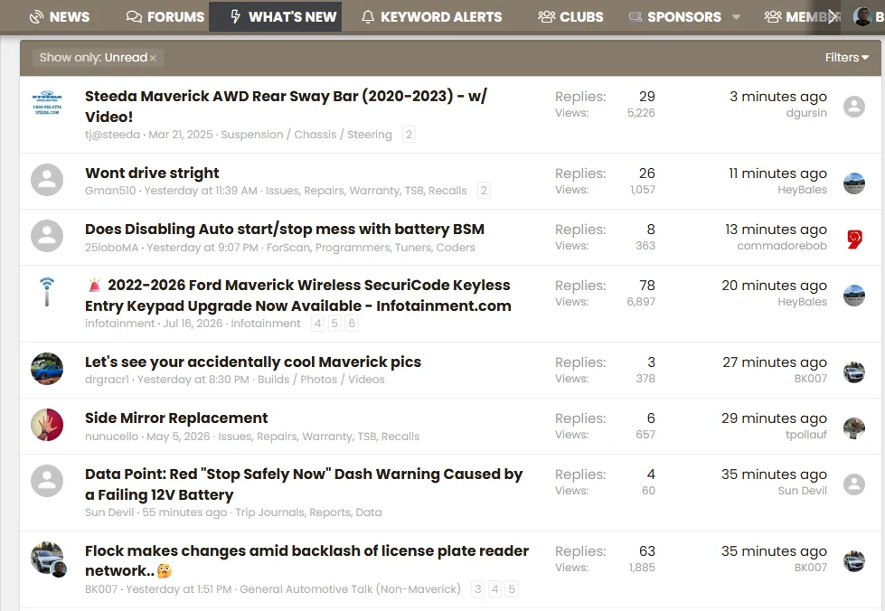Click commadorebob's red avatar icon
Image resolution: width=885 pixels, height=611 pixels.
(x=854, y=240)
